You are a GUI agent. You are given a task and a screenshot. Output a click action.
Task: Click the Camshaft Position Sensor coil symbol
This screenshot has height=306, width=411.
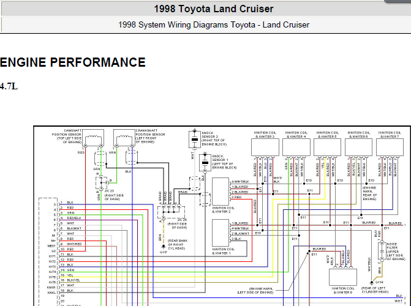93,138
